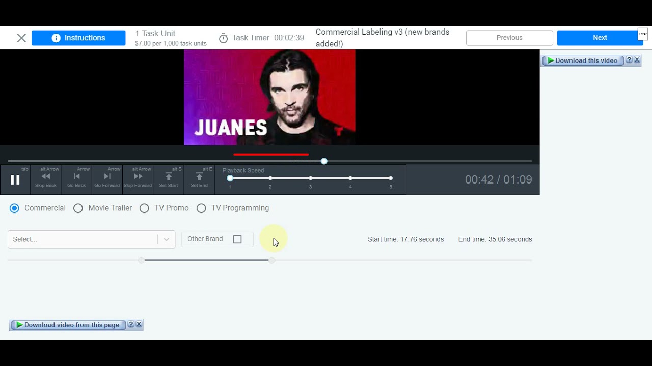Click the small Enter key icon beside Next

[643, 35]
